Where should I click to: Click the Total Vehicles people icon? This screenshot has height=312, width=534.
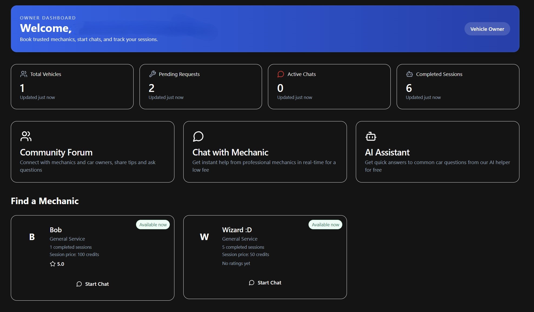[24, 74]
